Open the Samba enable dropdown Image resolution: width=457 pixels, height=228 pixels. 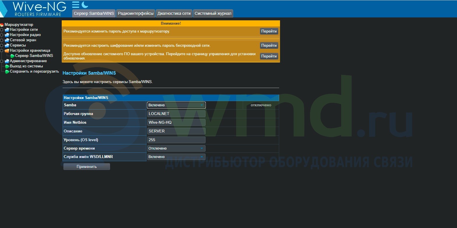click(x=176, y=105)
